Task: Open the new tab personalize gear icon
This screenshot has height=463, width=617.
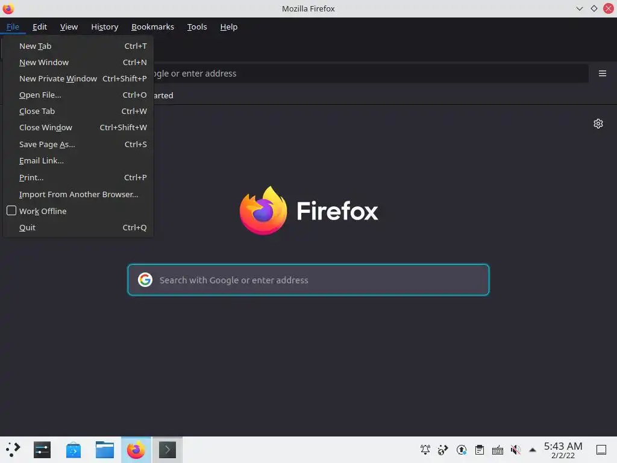Action: click(x=598, y=124)
